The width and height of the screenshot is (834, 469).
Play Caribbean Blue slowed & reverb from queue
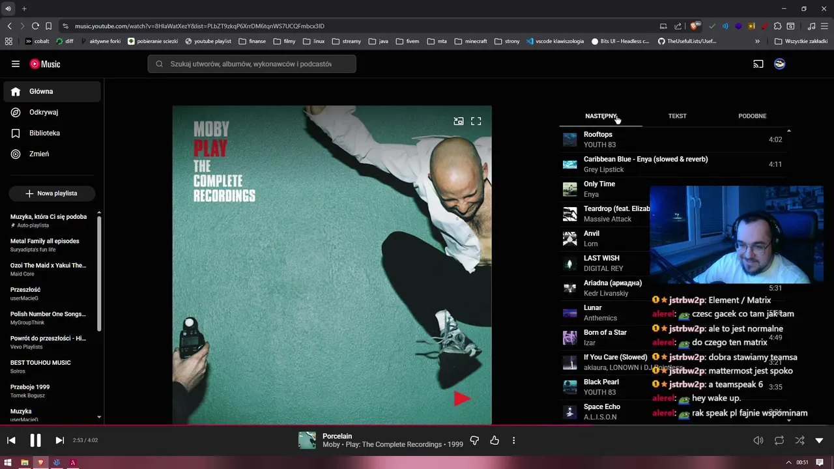coord(672,164)
